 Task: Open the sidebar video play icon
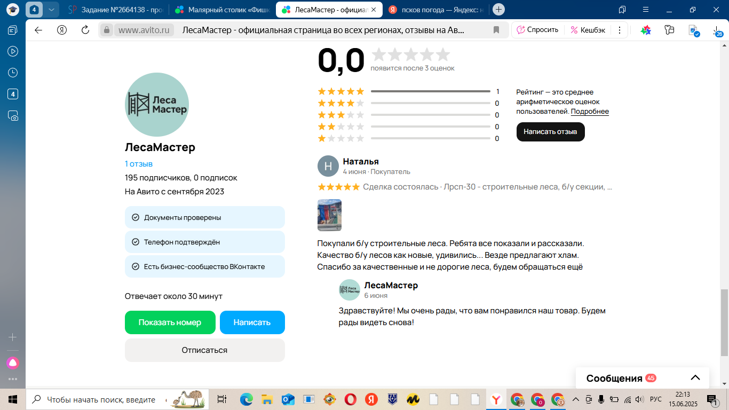[12, 51]
